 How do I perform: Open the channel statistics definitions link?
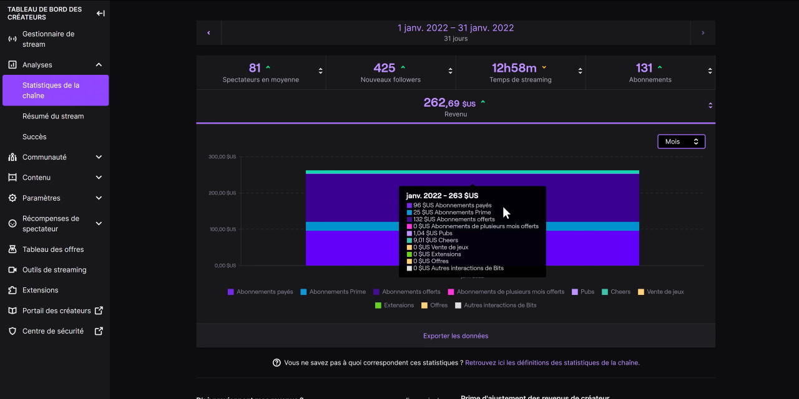click(552, 363)
